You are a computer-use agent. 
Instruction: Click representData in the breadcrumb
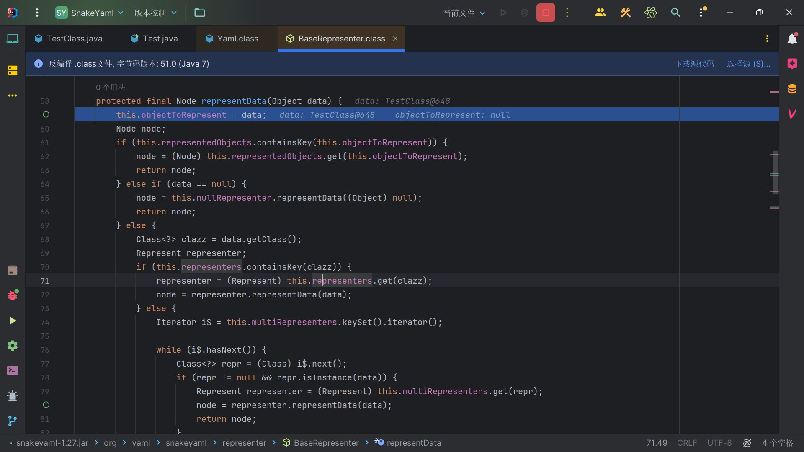point(408,443)
